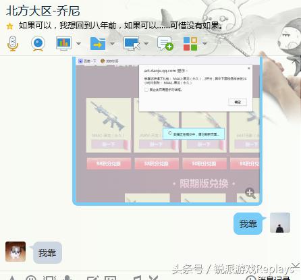
Task: Open 消息记录 message history
Action: click(269, 278)
